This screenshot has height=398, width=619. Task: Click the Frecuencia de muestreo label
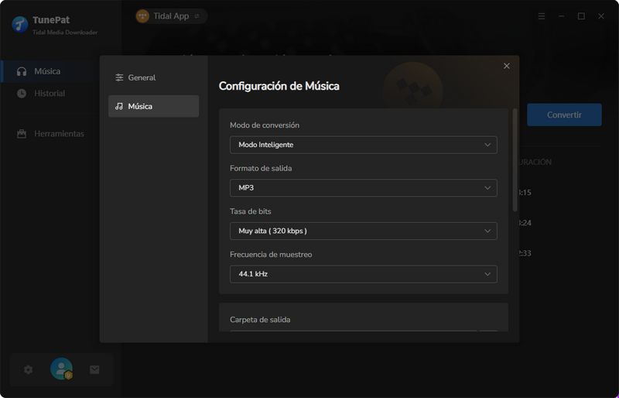pyautogui.click(x=271, y=255)
